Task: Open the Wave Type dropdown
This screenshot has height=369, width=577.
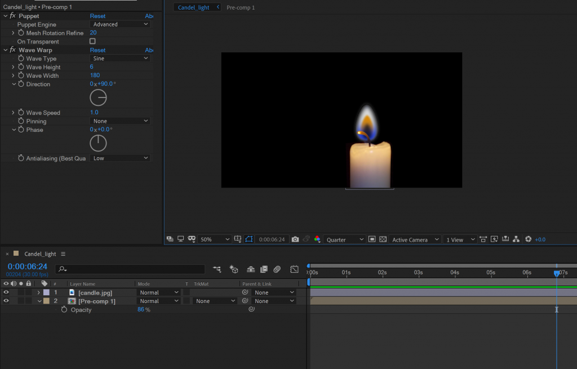Action: click(120, 59)
